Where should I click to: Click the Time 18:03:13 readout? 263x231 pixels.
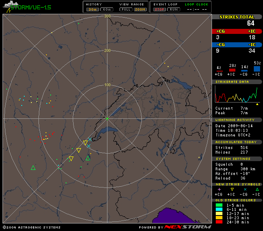[232, 131]
